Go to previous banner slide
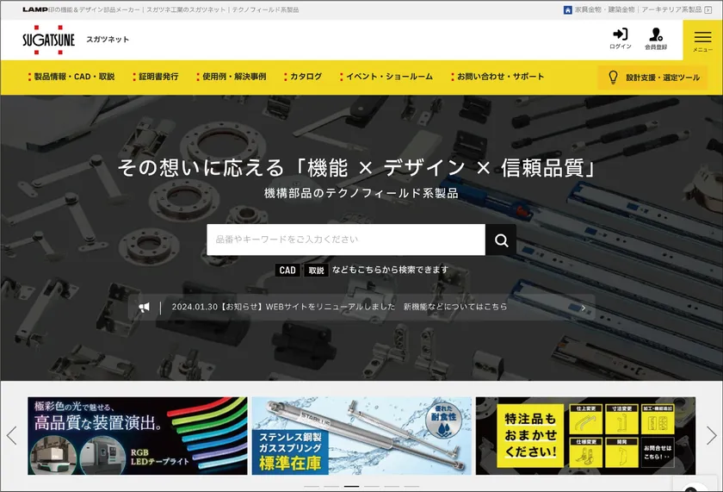723x492 pixels. 12,435
